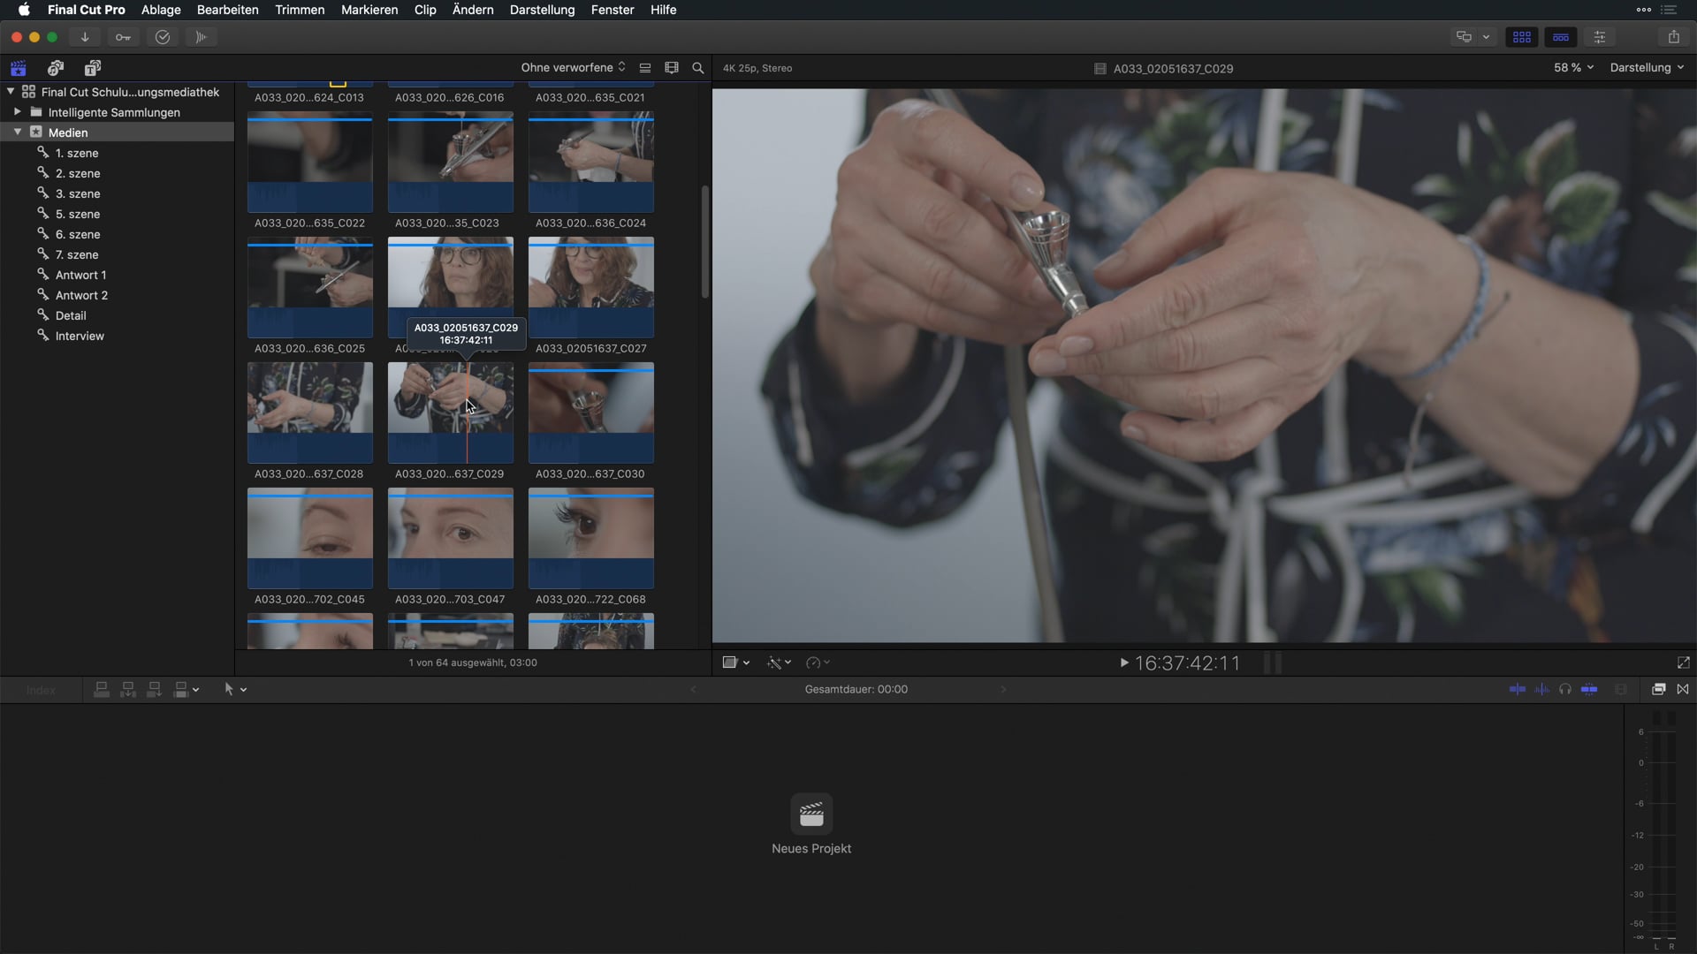Open the photos and audio sidebar
The image size is (1697, 954).
coord(56,68)
